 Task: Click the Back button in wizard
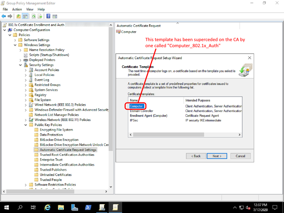(x=196, y=156)
